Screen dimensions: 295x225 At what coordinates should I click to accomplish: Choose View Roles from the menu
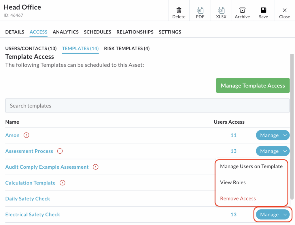point(233,183)
